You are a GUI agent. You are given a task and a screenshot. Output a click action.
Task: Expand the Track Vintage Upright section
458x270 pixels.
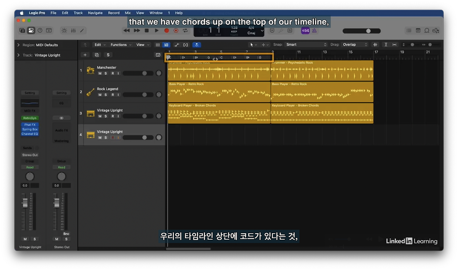(18, 55)
